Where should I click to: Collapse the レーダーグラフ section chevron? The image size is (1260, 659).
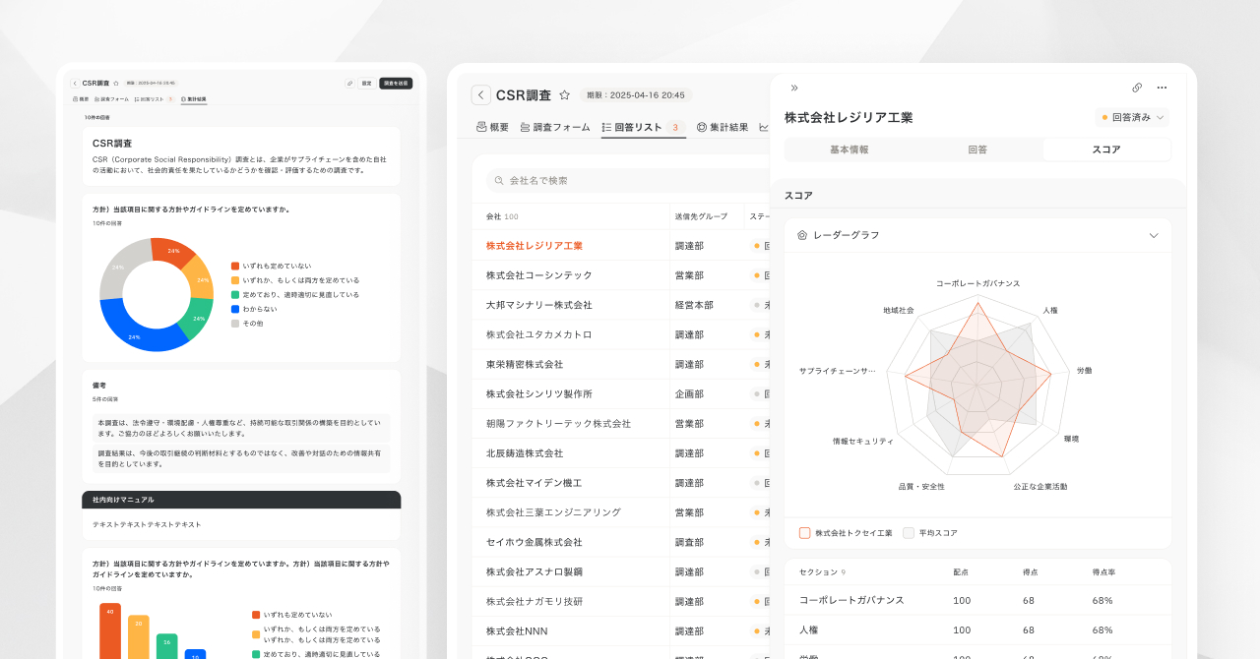[1154, 236]
